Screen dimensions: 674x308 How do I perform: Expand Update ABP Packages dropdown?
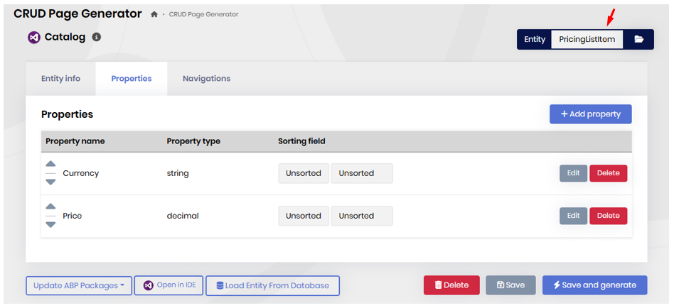(x=79, y=286)
